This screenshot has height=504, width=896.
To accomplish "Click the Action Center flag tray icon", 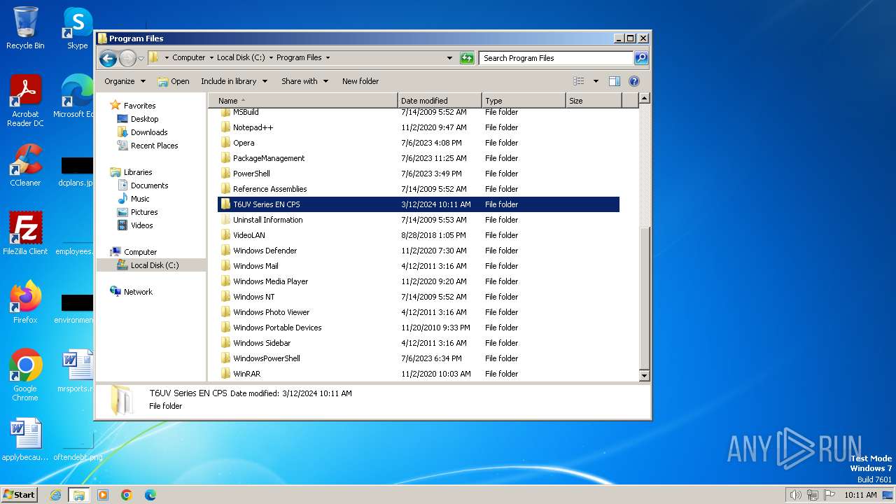I will (829, 495).
